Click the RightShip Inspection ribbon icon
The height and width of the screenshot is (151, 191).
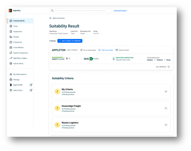[x=114, y=59]
